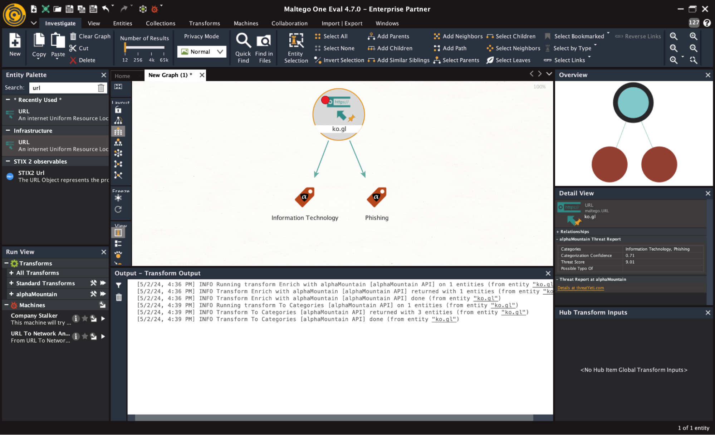Switch to the Home tab
This screenshot has height=435, width=715.
coord(122,76)
